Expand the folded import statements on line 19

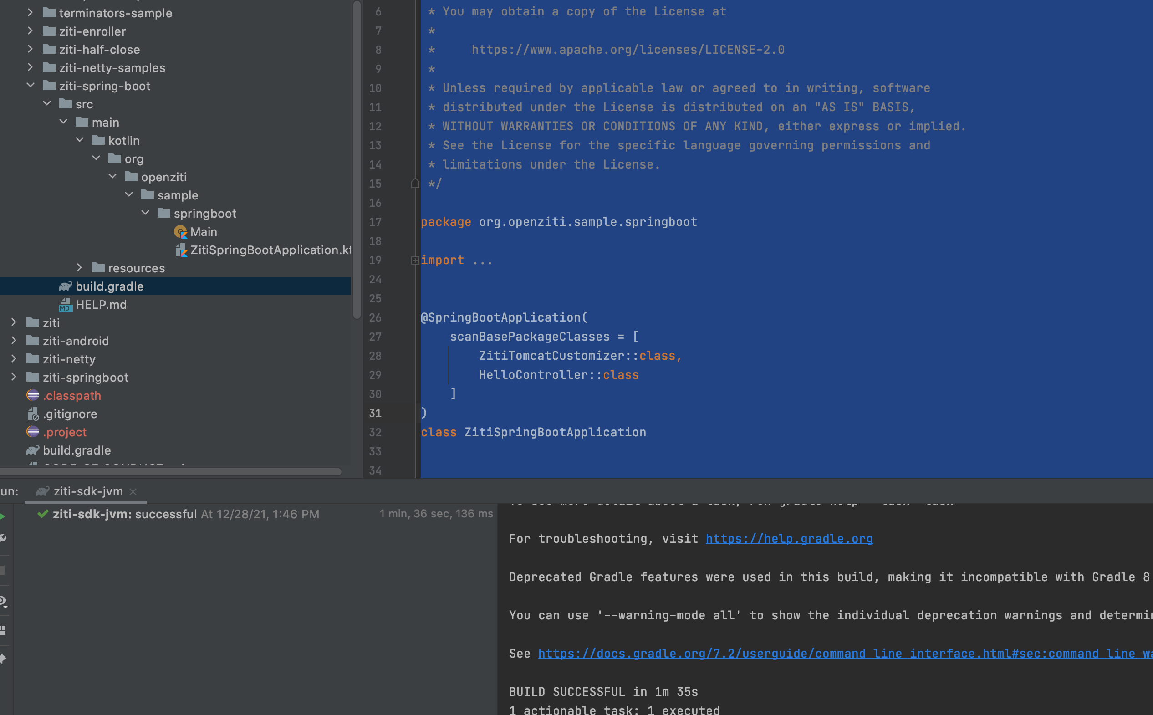point(415,260)
